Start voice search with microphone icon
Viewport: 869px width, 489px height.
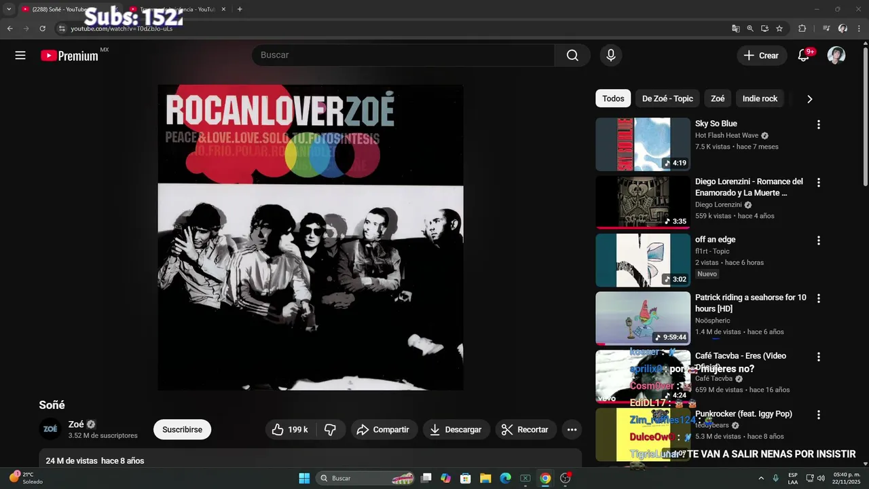[x=611, y=56]
